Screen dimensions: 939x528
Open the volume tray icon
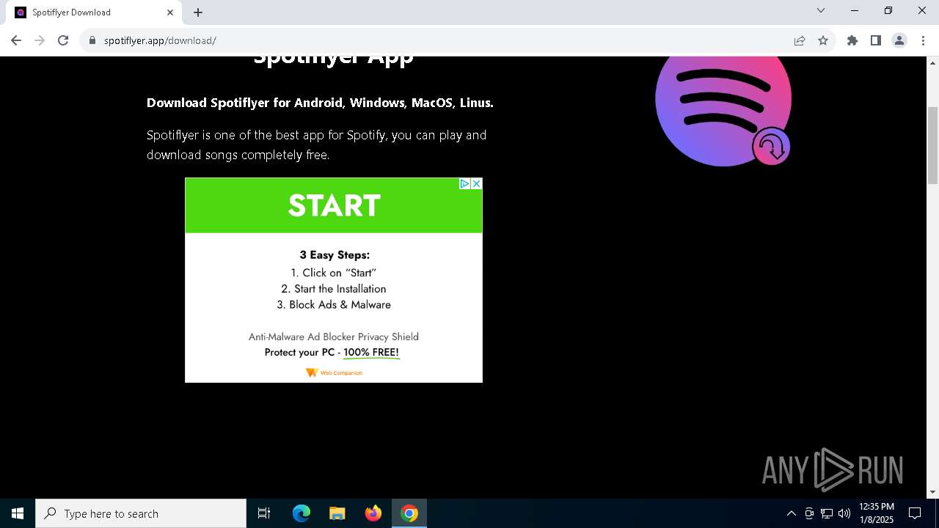click(844, 513)
